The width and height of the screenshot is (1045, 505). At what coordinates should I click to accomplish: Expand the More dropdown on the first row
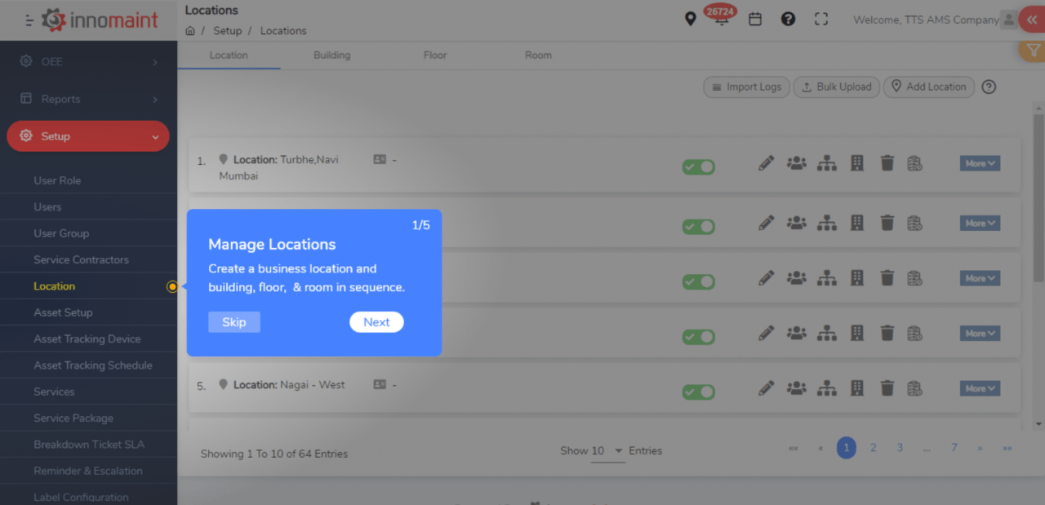pos(979,162)
